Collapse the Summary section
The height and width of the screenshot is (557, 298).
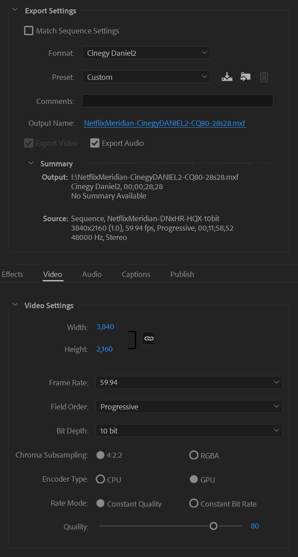pos(31,163)
